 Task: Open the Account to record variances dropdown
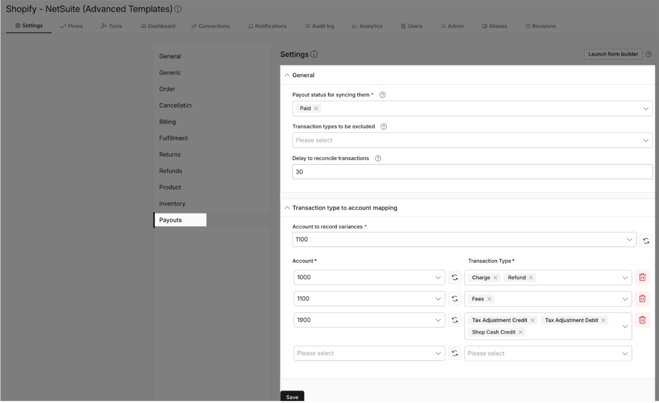click(464, 240)
